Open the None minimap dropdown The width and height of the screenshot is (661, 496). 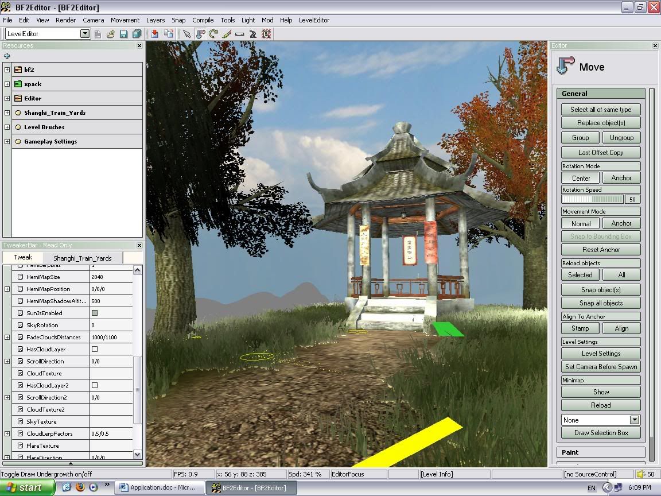[x=635, y=420]
